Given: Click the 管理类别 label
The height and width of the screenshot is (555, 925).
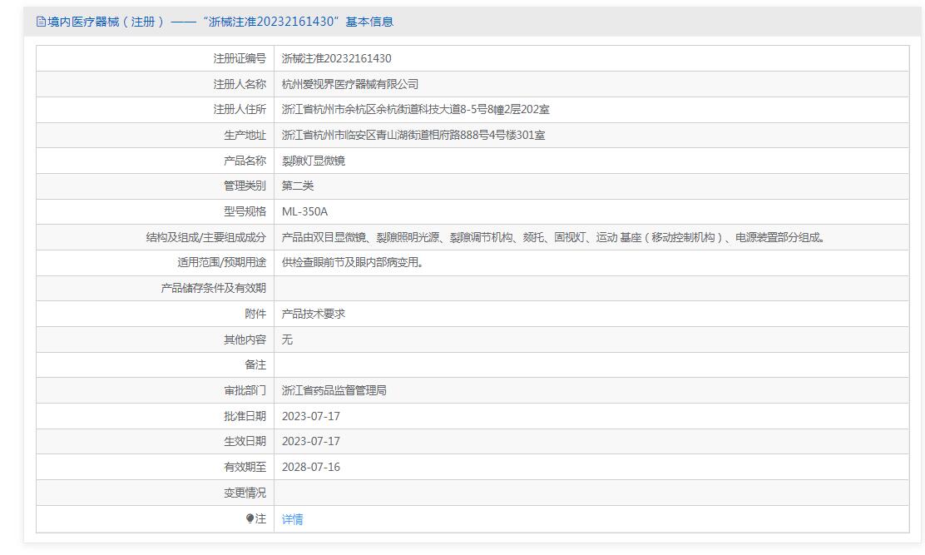Looking at the screenshot, I should click(x=245, y=186).
